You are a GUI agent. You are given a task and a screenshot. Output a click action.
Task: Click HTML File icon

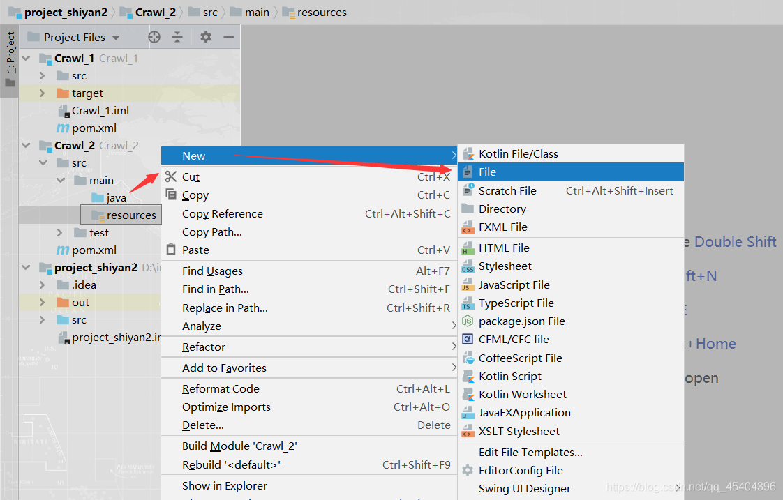coord(468,248)
